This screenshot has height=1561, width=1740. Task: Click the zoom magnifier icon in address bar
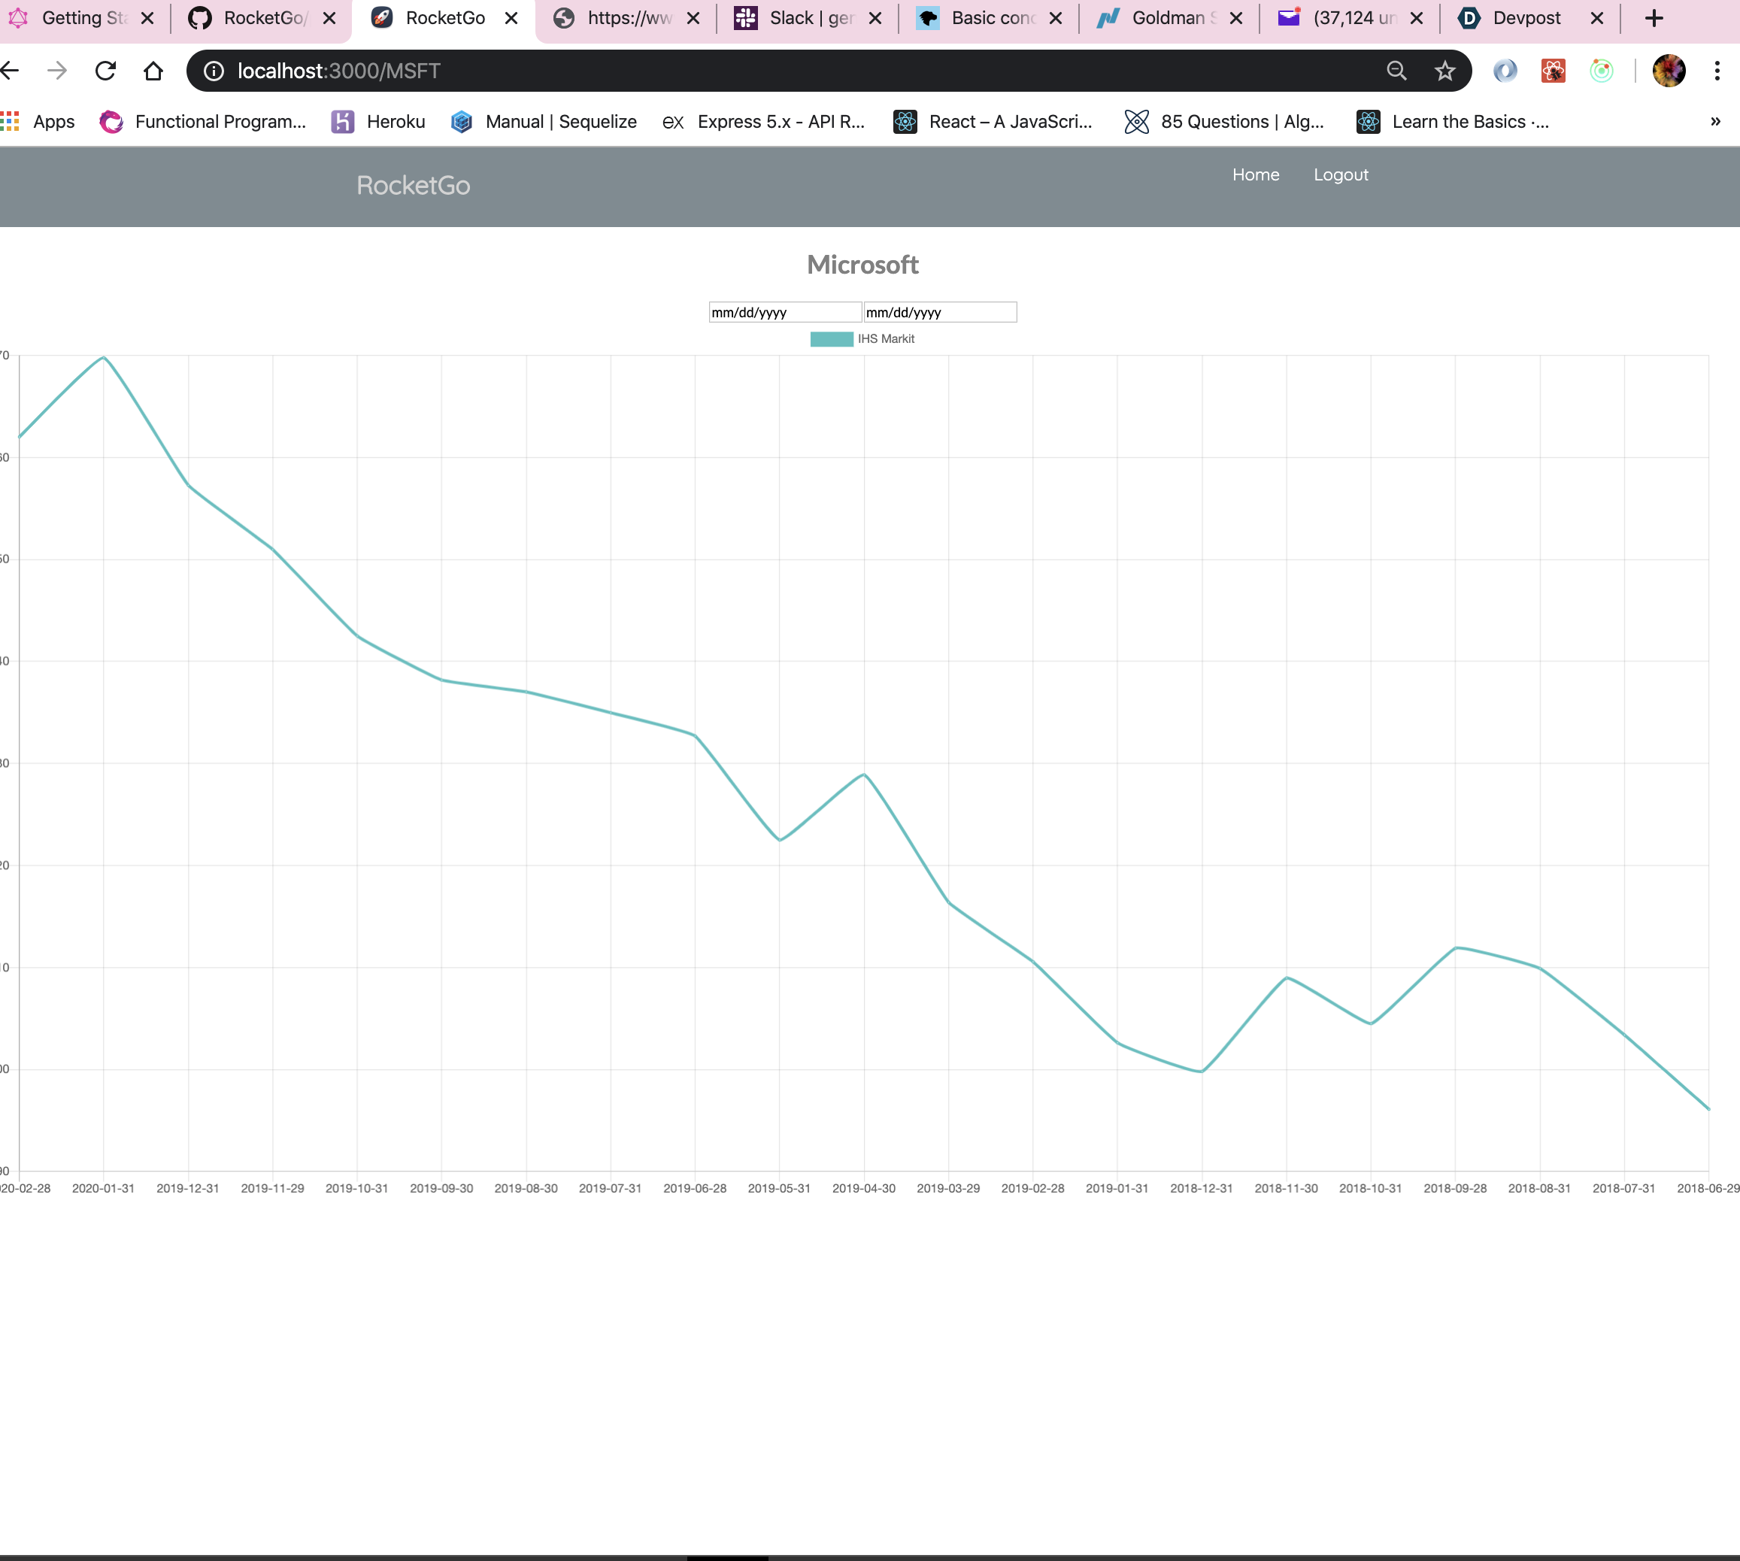tap(1397, 71)
